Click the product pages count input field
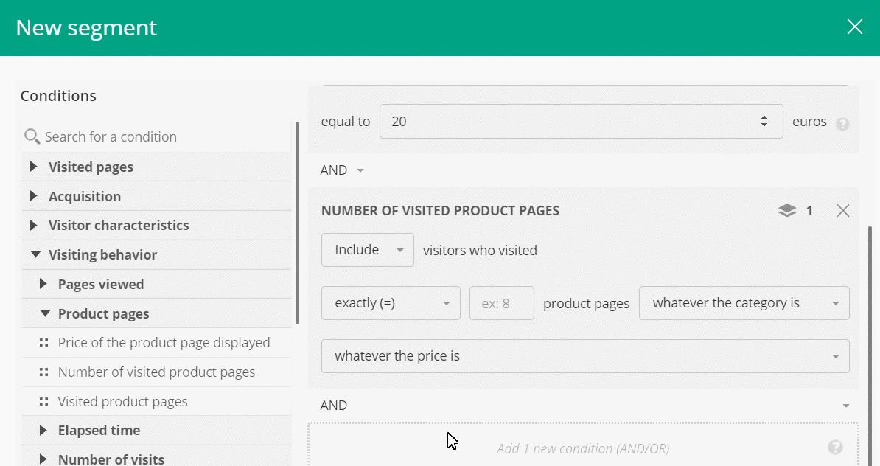 pos(501,303)
